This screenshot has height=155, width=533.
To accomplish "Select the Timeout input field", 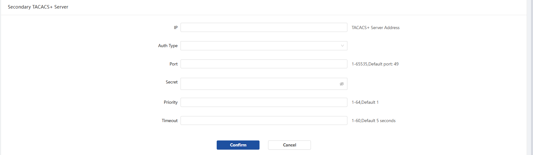I will pos(264,121).
